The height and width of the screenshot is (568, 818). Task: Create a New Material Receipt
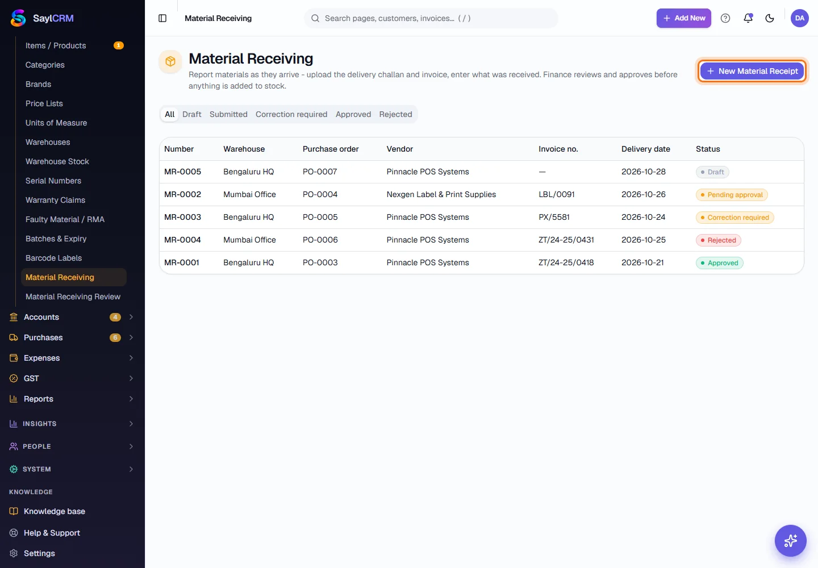click(752, 71)
